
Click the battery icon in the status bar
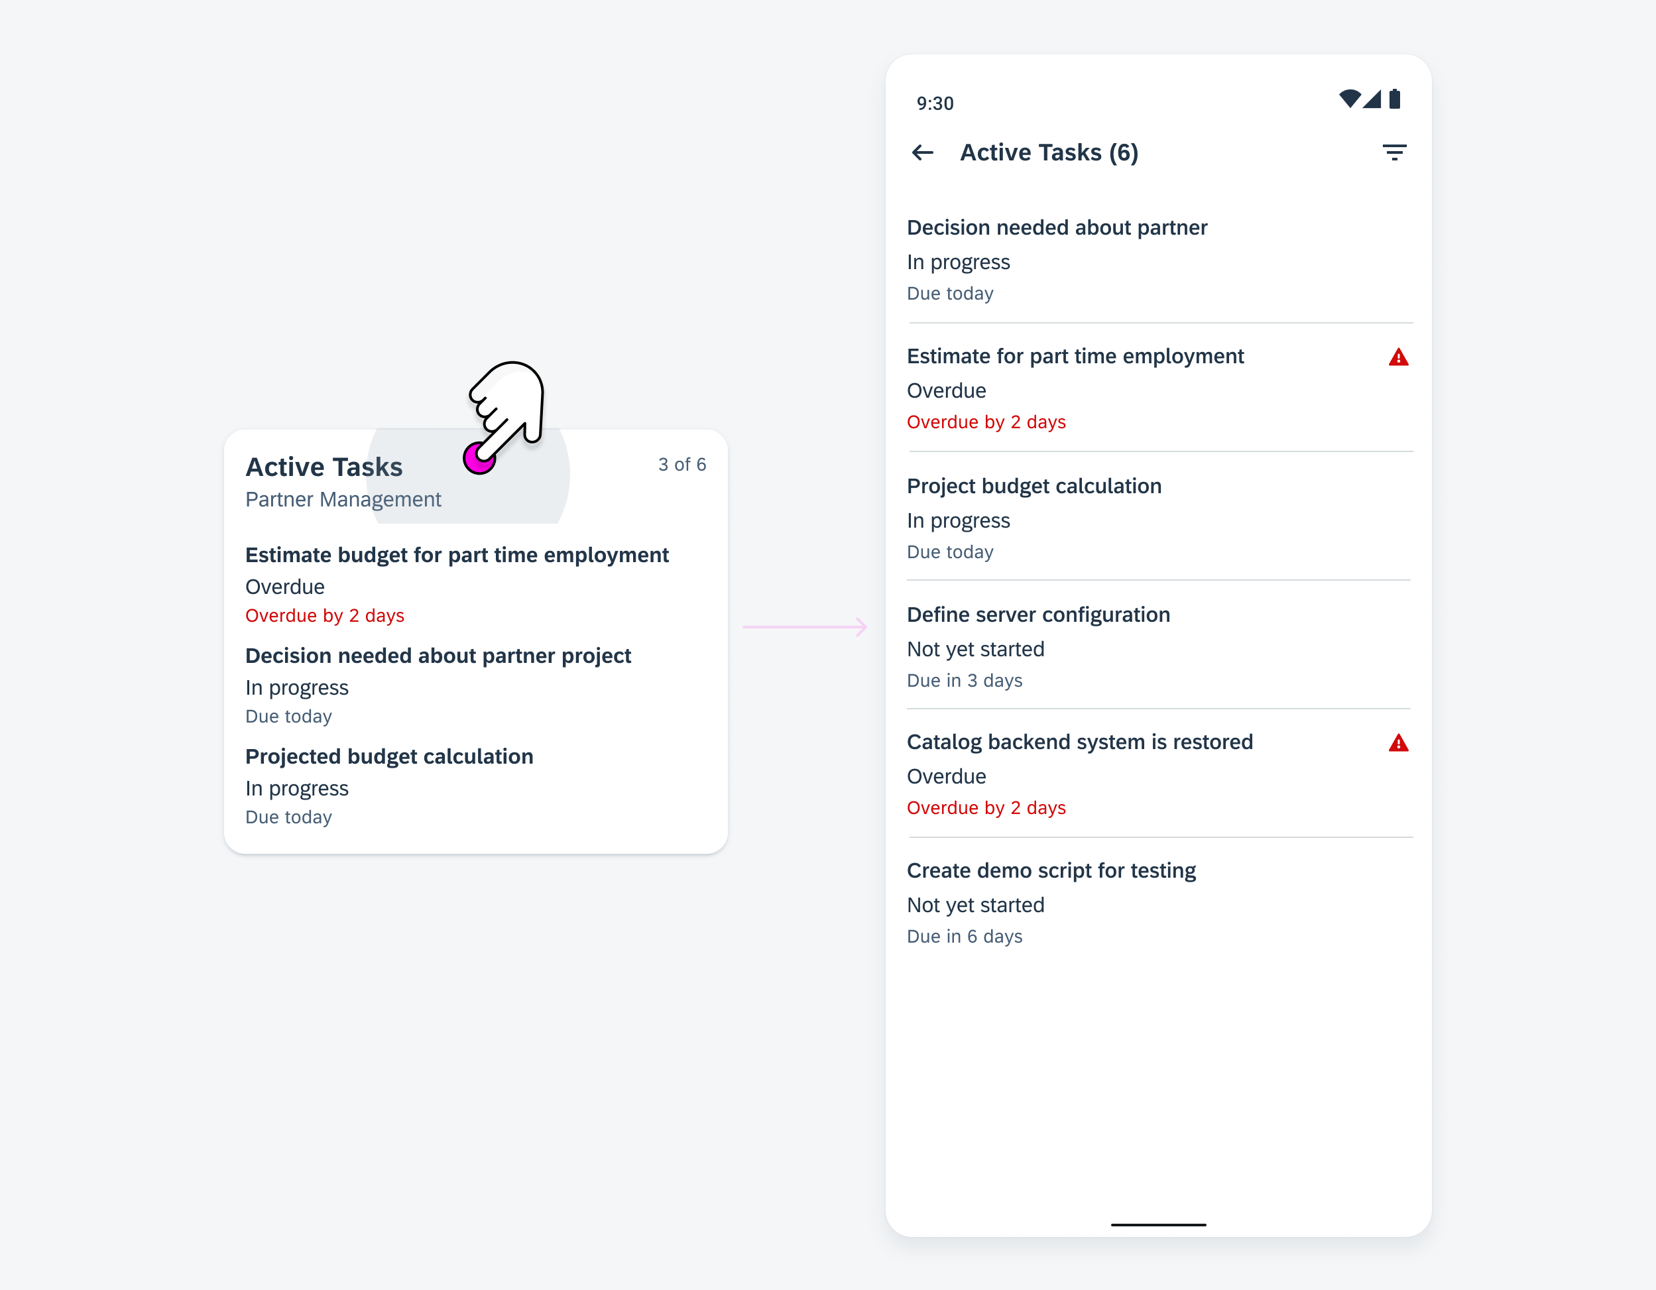click(x=1399, y=102)
